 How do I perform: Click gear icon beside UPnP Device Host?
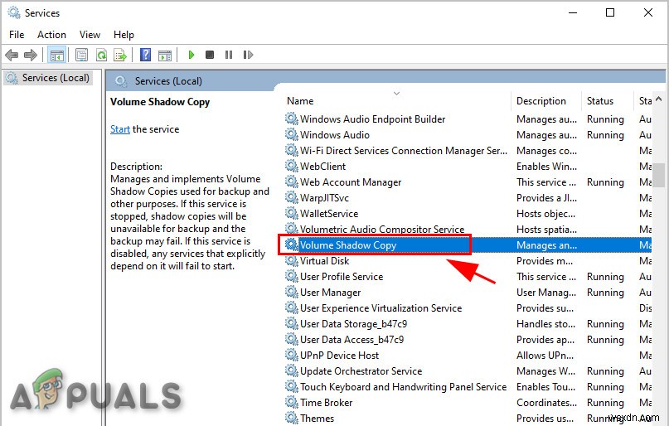(x=292, y=355)
